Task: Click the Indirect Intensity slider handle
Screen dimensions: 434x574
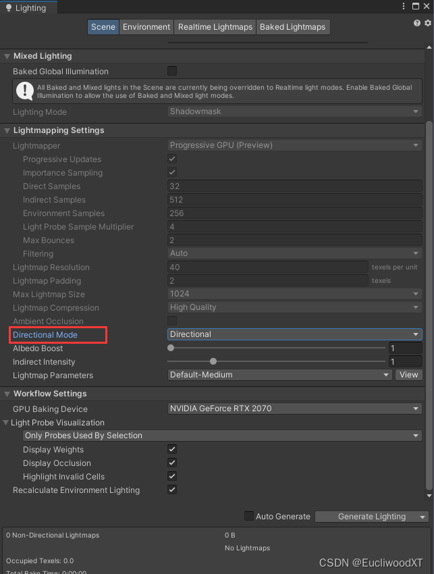Action: [213, 361]
